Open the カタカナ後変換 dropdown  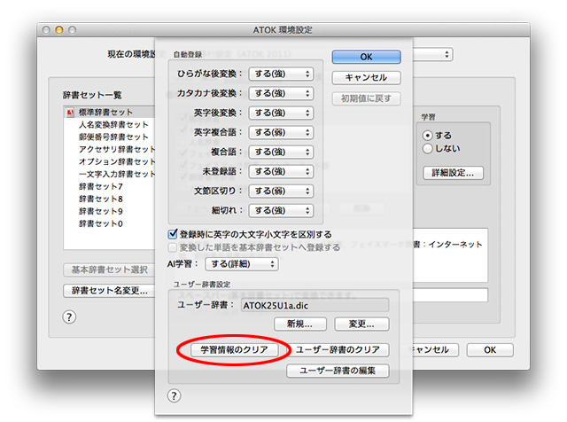point(281,93)
